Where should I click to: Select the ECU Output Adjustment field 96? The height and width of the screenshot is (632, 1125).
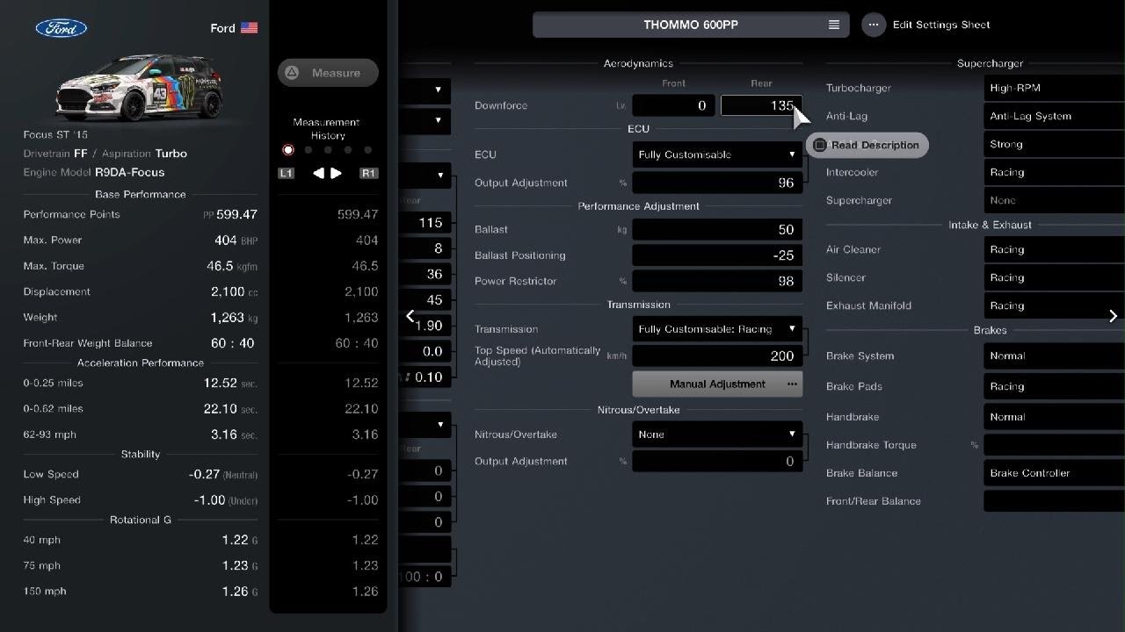tap(717, 183)
